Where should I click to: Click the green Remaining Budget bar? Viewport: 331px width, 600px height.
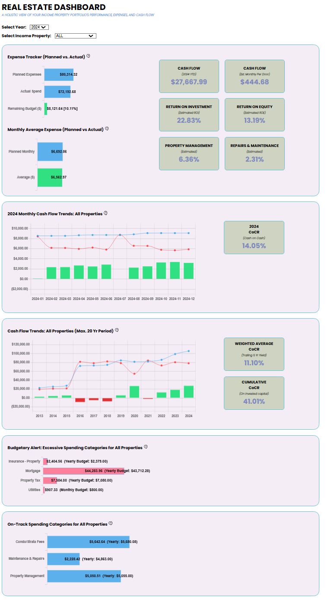click(x=45, y=109)
